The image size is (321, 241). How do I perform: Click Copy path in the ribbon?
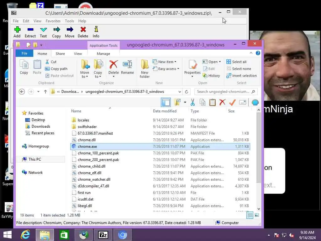(x=56, y=69)
